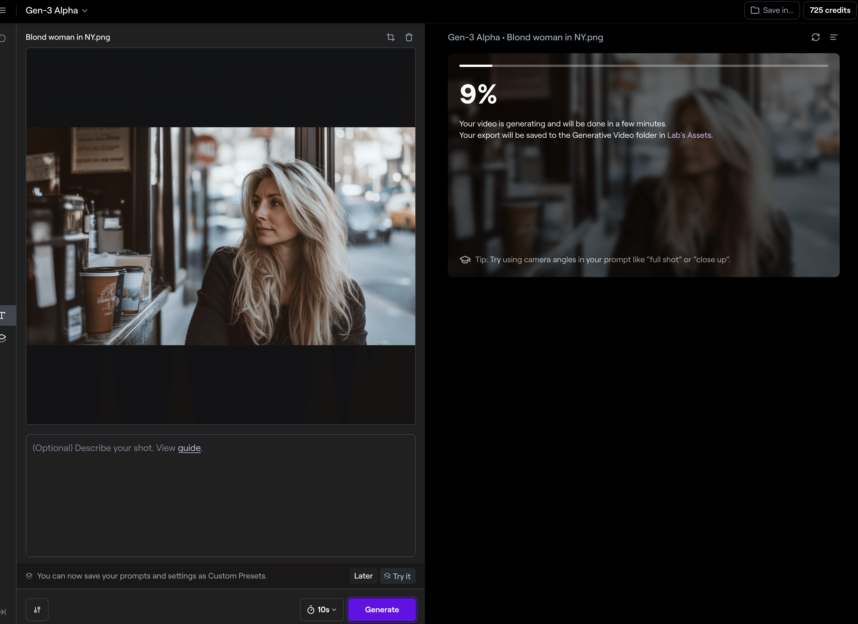The image size is (858, 624).
Task: Open the 10s duration dropdown
Action: [321, 610]
